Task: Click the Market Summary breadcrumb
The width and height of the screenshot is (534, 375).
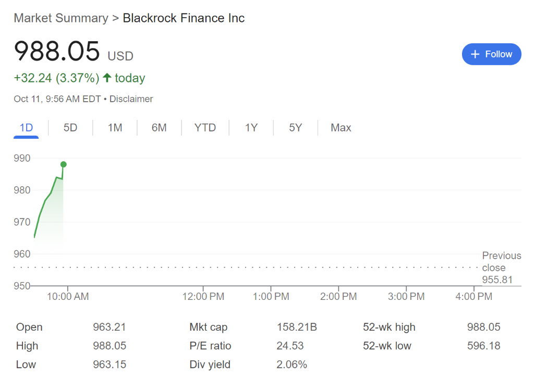Action: [60, 18]
